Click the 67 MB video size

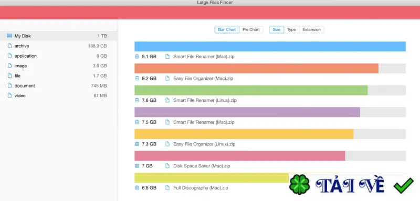coord(100,96)
